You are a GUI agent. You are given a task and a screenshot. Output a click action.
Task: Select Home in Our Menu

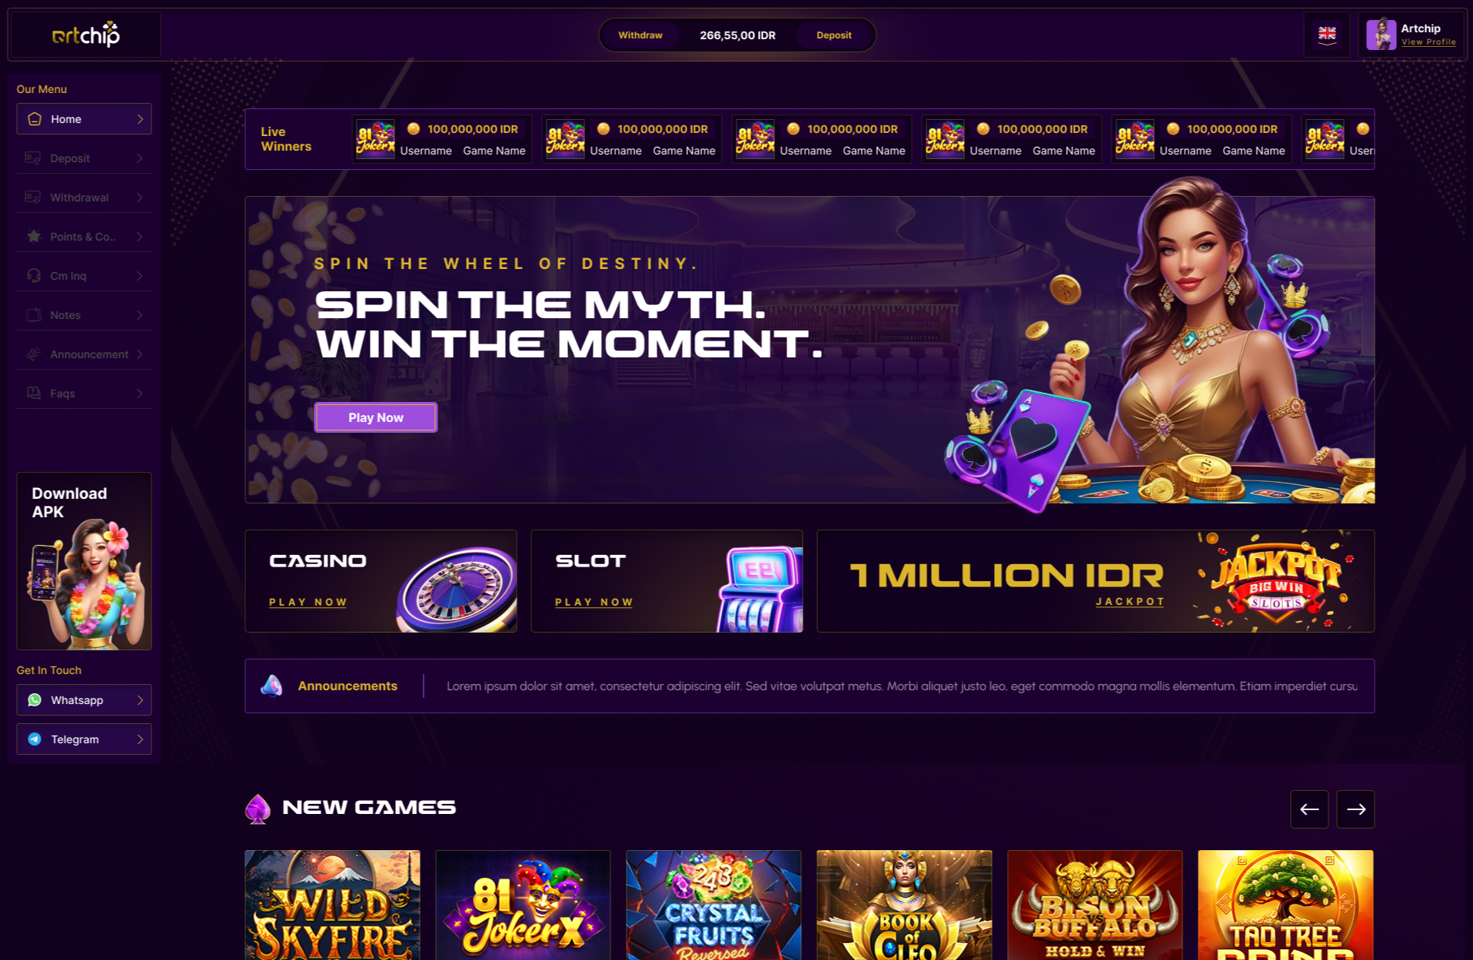[84, 119]
